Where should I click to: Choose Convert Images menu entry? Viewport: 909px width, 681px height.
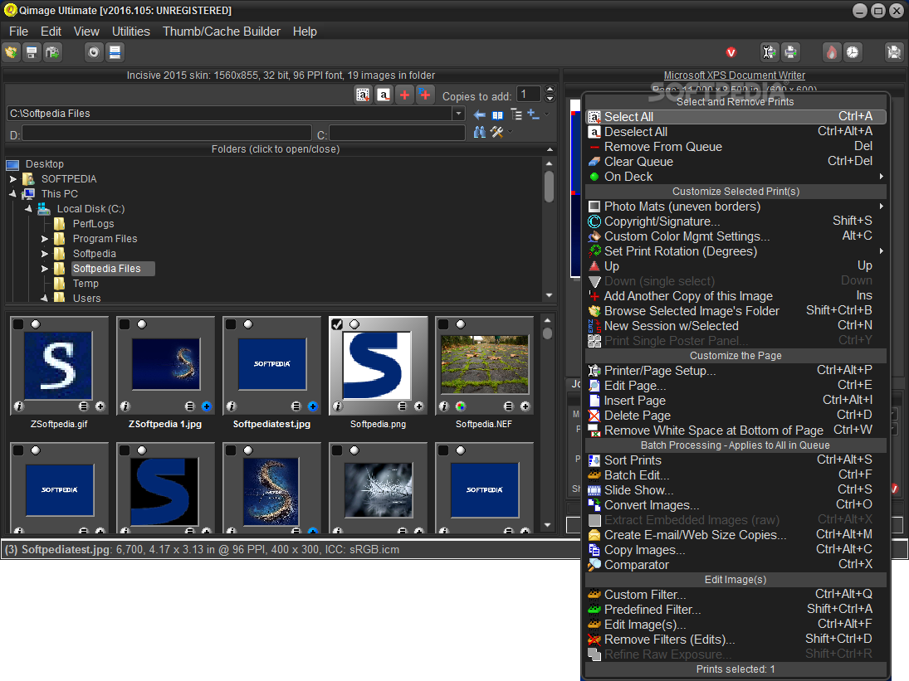point(736,505)
